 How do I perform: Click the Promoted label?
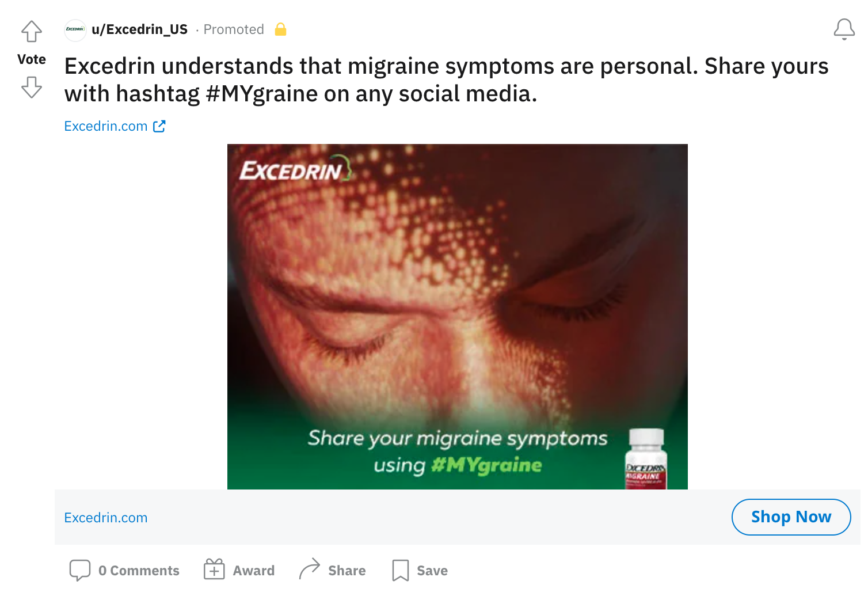coord(234,29)
